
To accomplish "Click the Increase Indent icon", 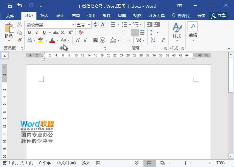I will pyautogui.click(x=157, y=25).
